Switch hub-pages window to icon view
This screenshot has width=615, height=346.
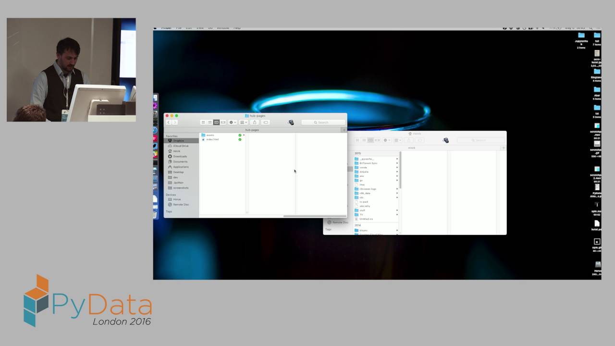coord(203,123)
